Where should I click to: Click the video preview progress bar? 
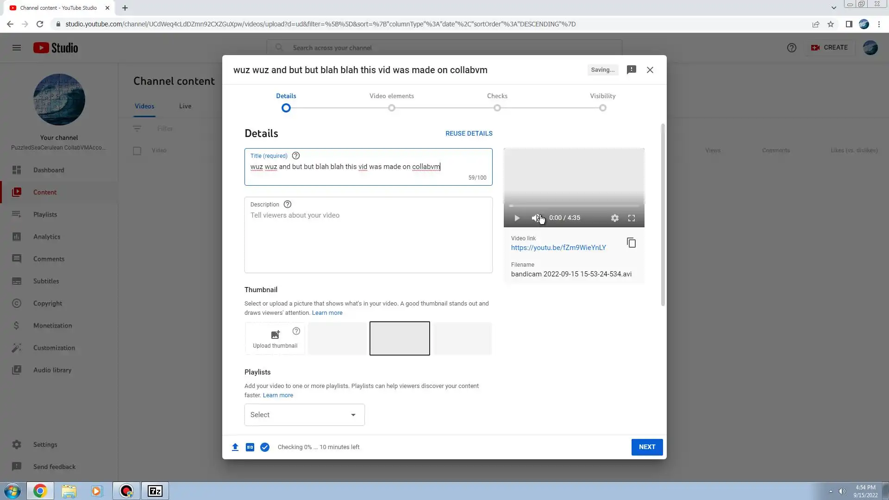coord(574,206)
